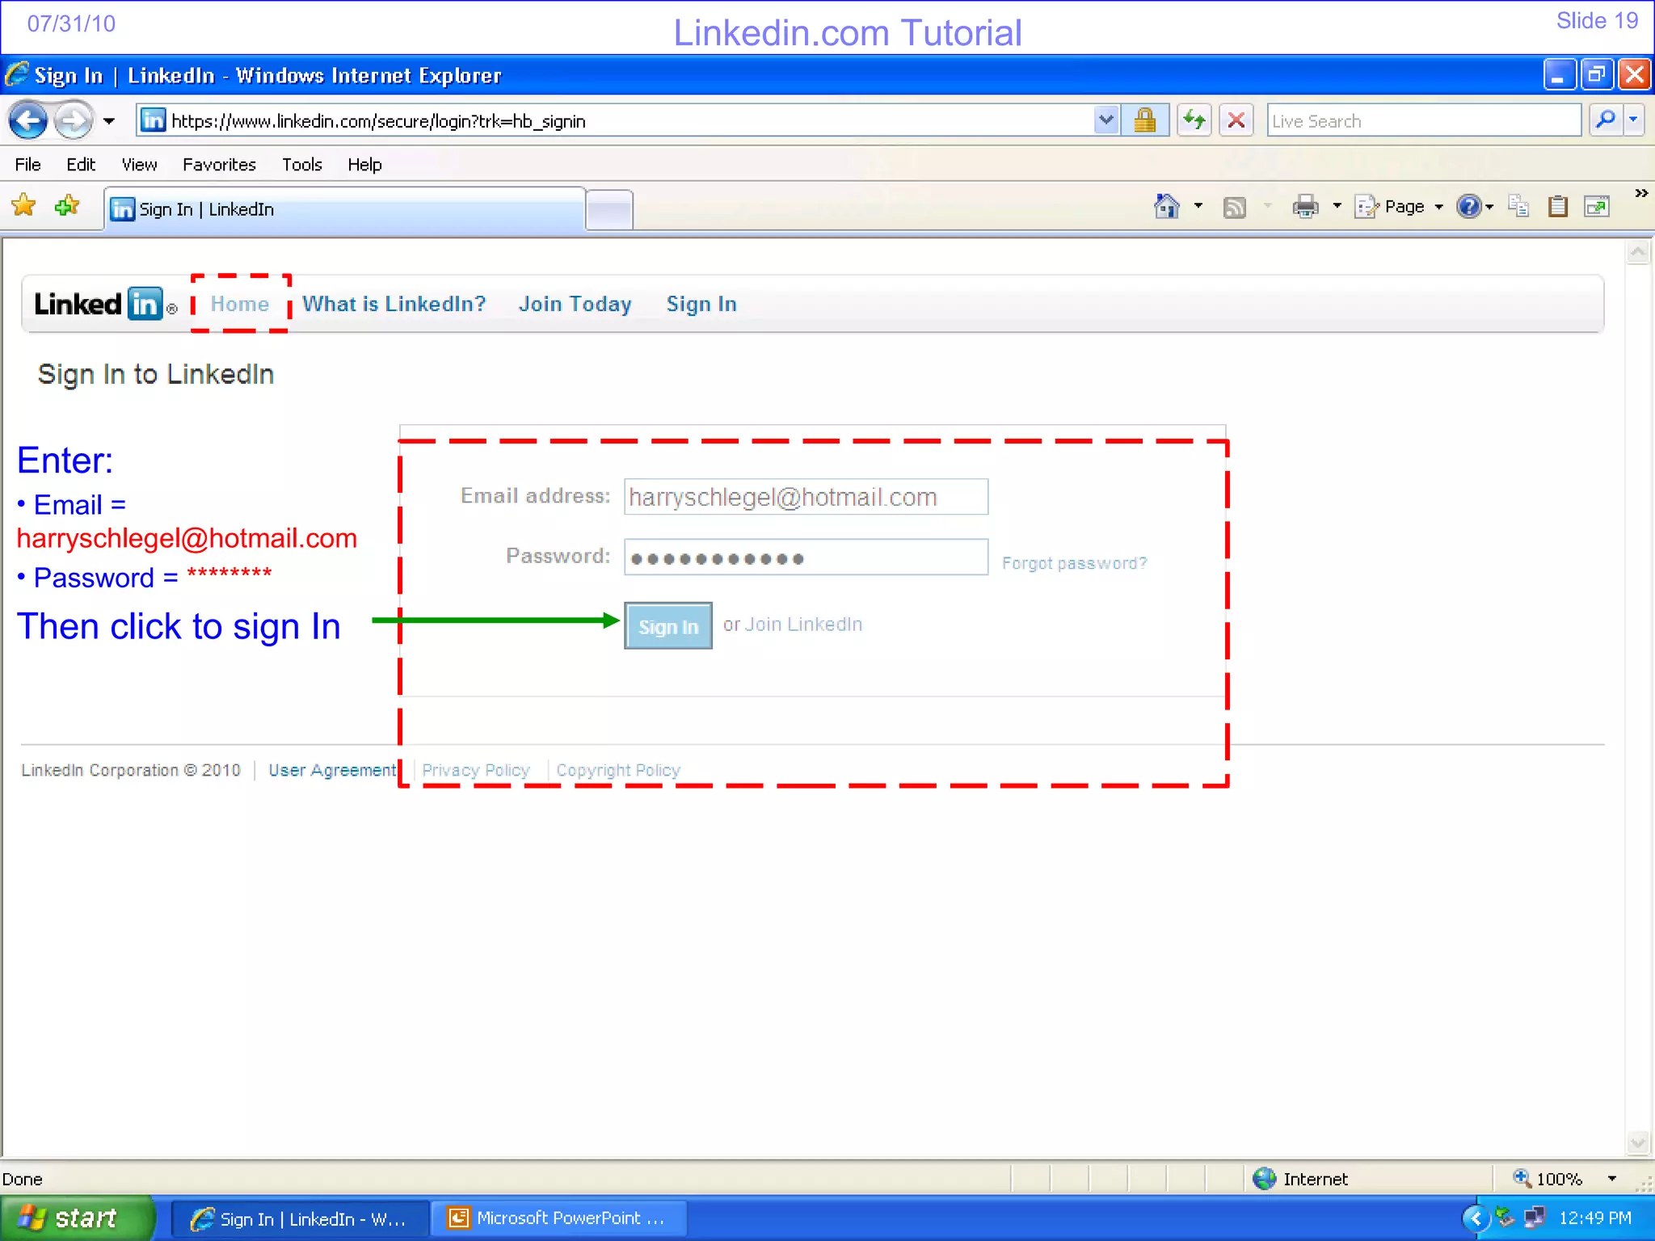This screenshot has height=1241, width=1655.
Task: Click the Stop loading X icon
Action: 1236,120
